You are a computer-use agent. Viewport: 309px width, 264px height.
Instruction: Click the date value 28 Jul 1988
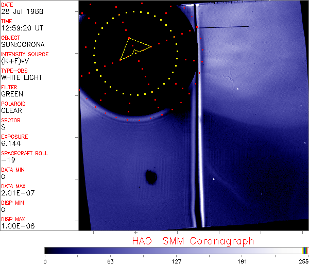click(22, 11)
